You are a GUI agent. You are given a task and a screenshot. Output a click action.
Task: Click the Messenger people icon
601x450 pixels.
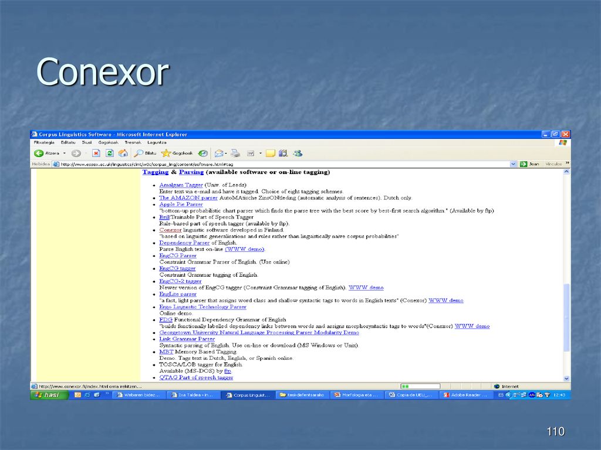[x=298, y=154]
